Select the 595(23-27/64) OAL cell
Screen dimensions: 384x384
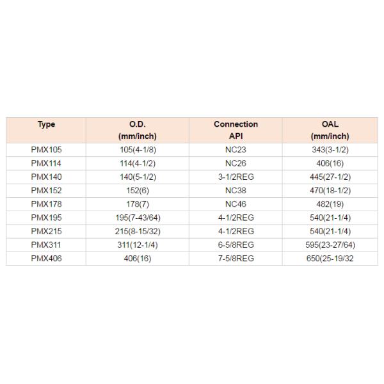[330, 244]
